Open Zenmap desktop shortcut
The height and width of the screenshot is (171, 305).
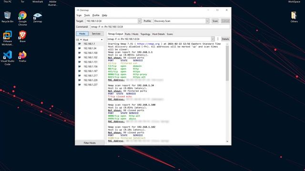point(38,18)
